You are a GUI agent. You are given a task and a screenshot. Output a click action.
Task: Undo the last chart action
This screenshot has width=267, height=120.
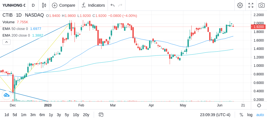[112, 5]
